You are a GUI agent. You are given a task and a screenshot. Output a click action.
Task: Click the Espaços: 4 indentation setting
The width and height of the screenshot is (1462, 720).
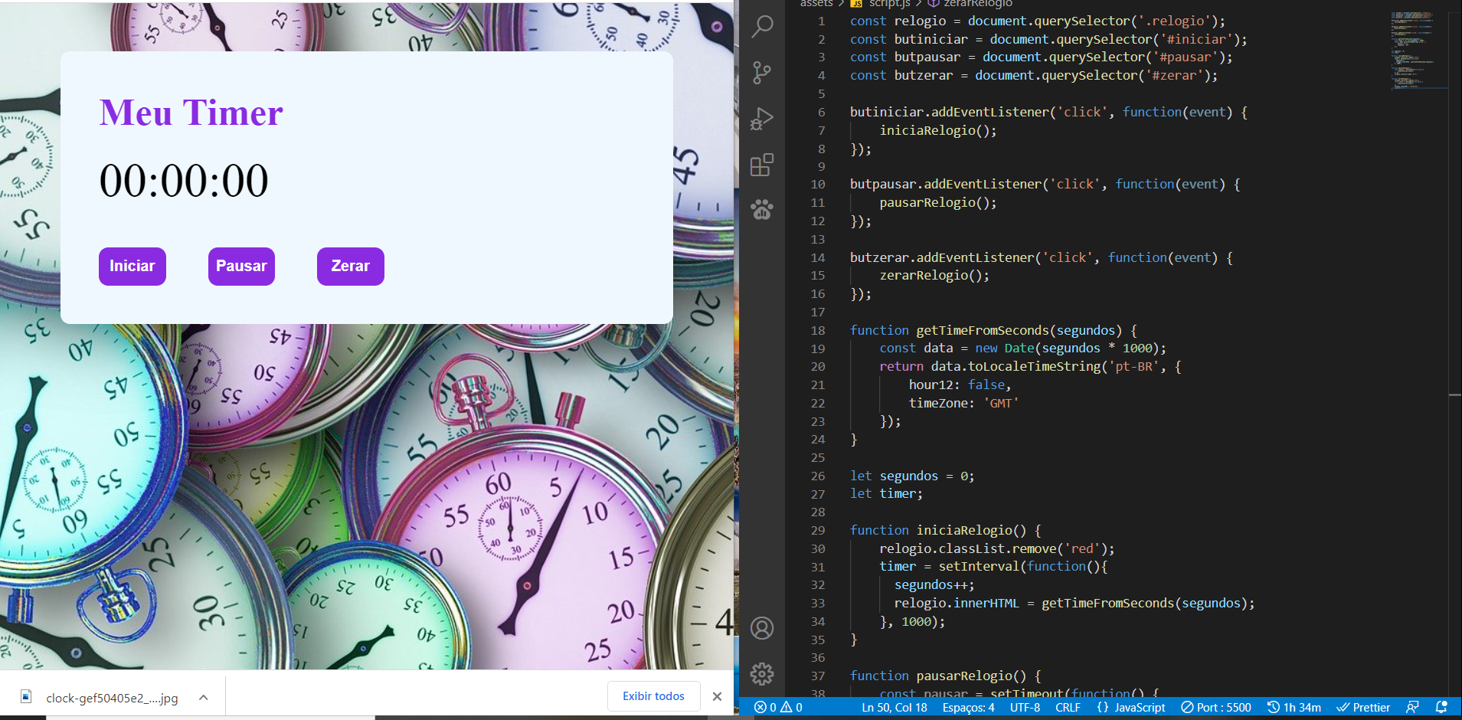click(x=969, y=708)
